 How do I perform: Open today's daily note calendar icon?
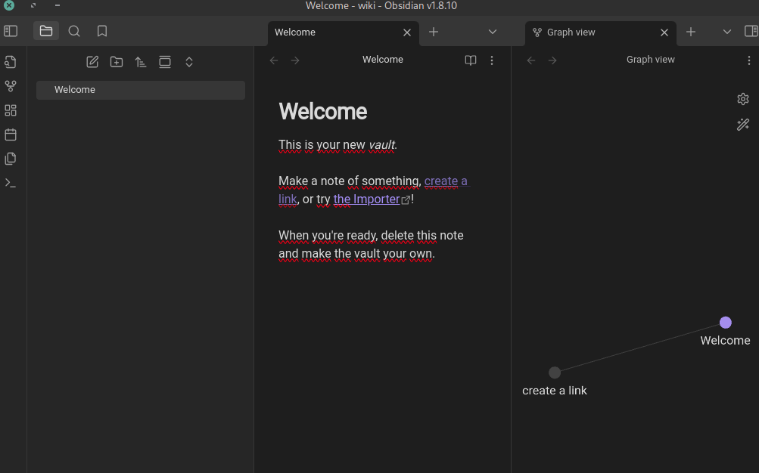(11, 134)
